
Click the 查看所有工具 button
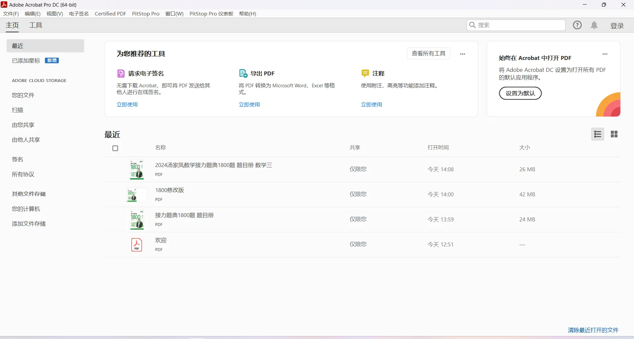pos(428,53)
